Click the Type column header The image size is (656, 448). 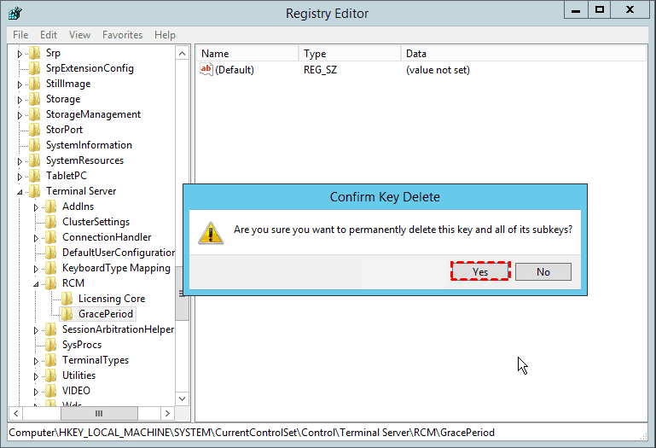350,54
